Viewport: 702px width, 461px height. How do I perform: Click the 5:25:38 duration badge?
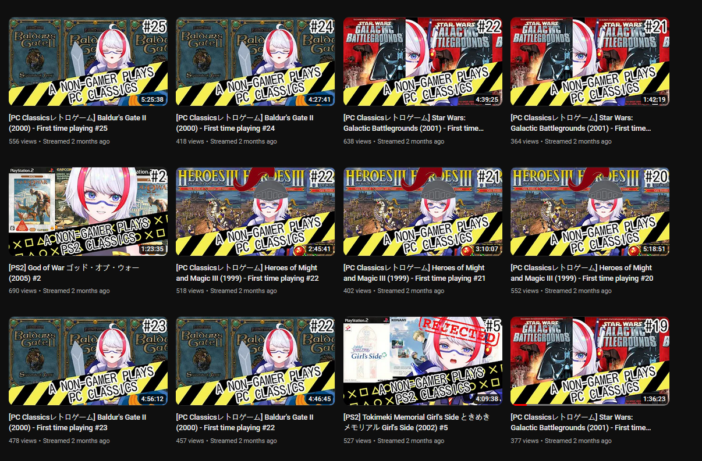(x=152, y=99)
